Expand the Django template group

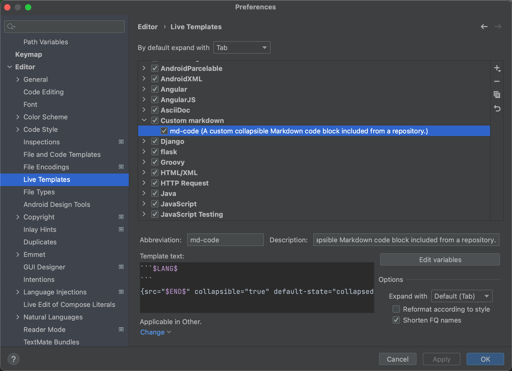tap(144, 141)
